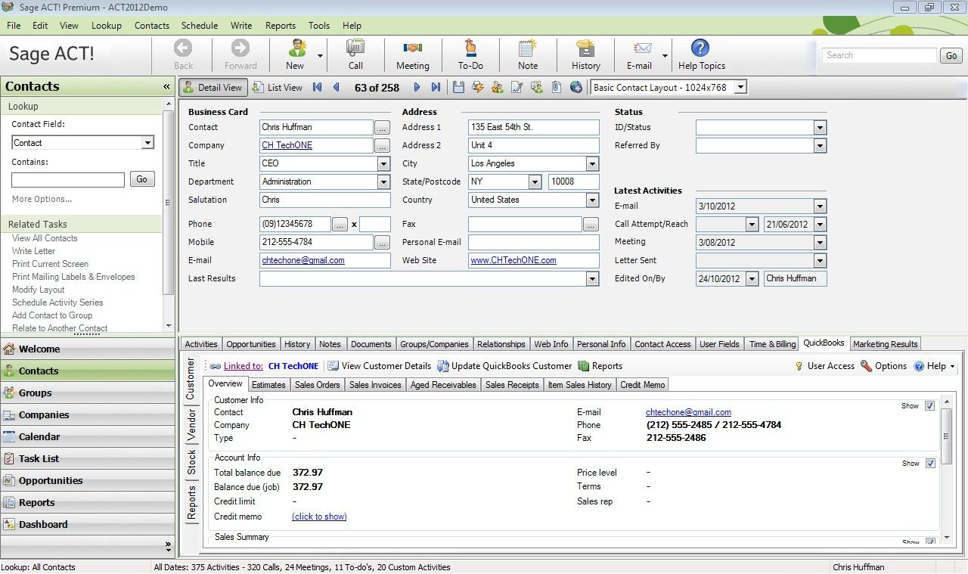This screenshot has width=968, height=574.
Task: Open the Last Results dropdown
Action: tap(592, 278)
